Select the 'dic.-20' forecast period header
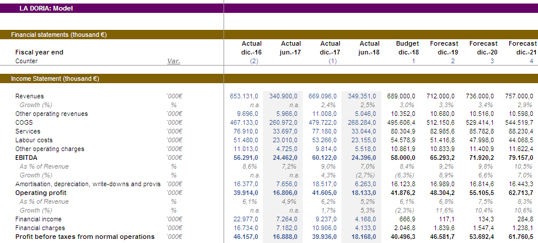The image size is (538, 243). (x=487, y=52)
